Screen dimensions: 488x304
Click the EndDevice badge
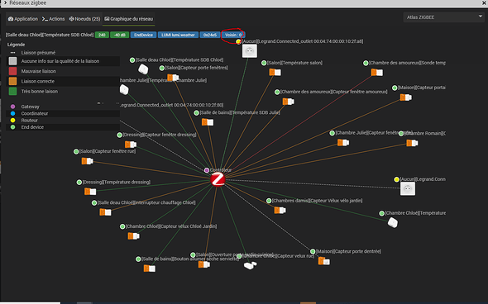coord(143,35)
